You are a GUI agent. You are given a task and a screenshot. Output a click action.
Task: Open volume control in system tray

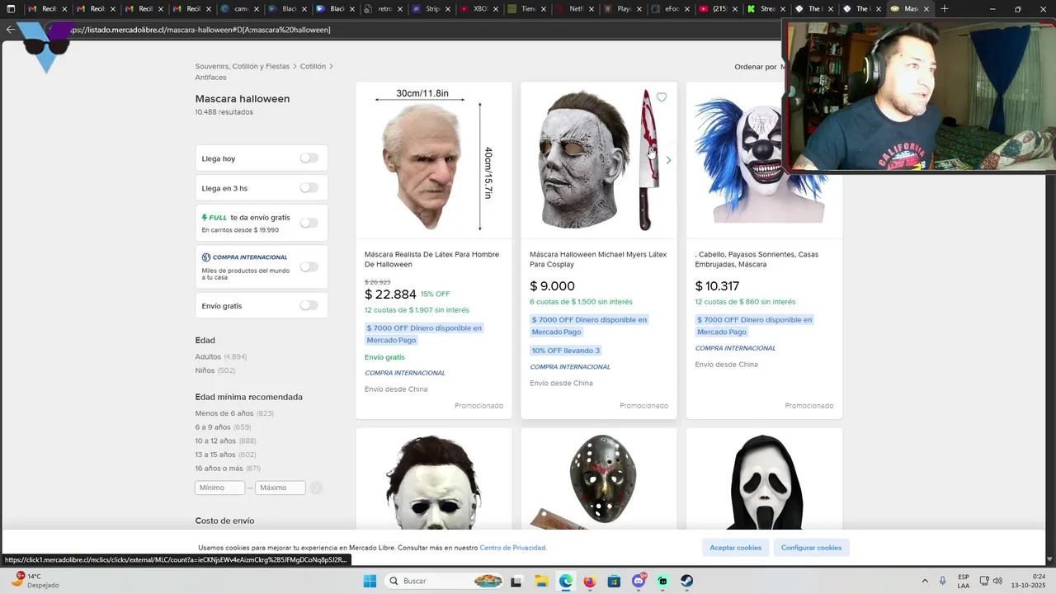coord(999,581)
